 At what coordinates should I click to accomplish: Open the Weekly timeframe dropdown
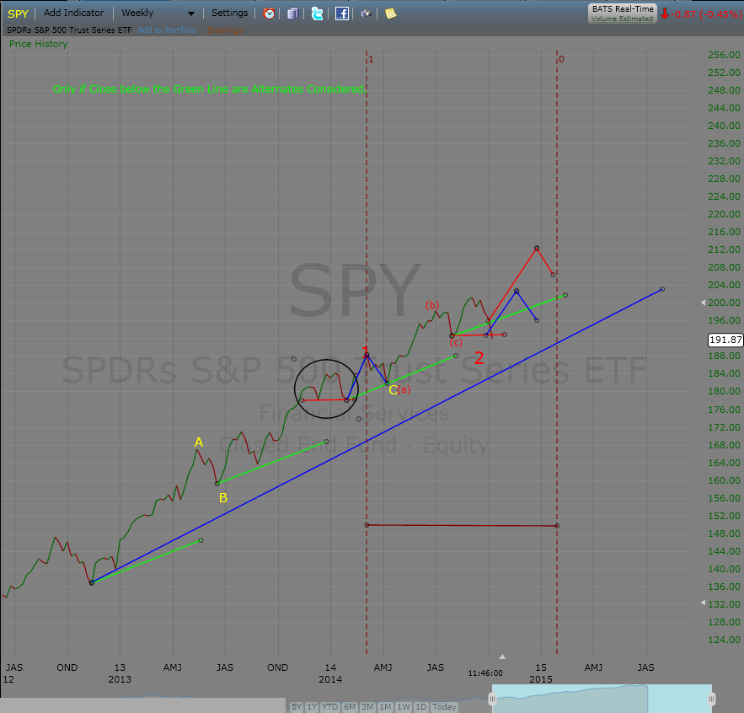click(158, 13)
